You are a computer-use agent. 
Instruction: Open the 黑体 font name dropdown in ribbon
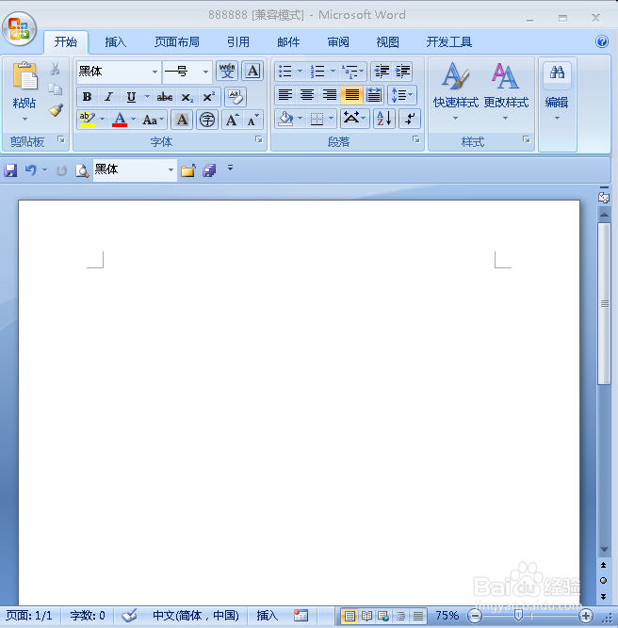pyautogui.click(x=155, y=72)
